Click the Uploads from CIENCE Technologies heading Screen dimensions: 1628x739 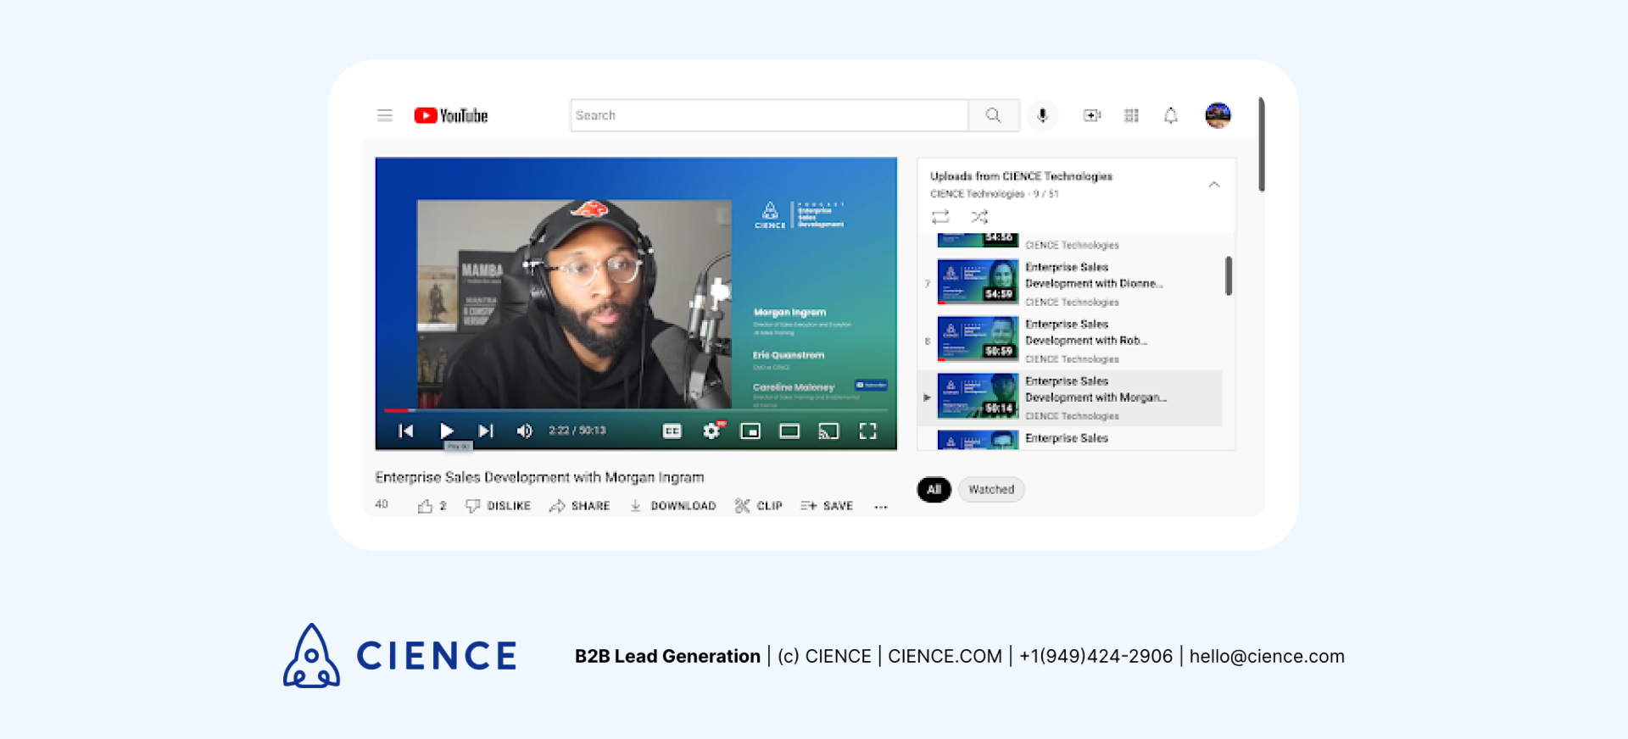click(1021, 176)
